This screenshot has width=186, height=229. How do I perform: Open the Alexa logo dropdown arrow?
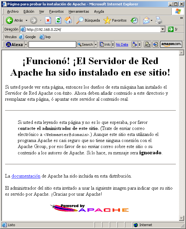click(x=26, y=44)
